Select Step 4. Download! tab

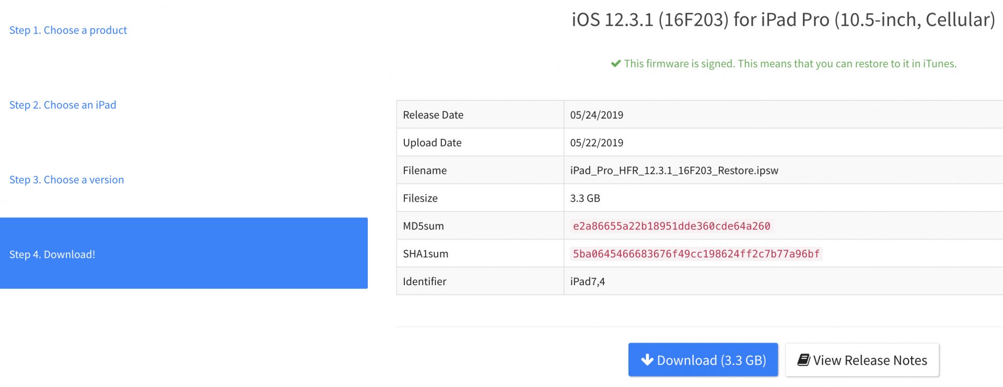[x=184, y=253]
